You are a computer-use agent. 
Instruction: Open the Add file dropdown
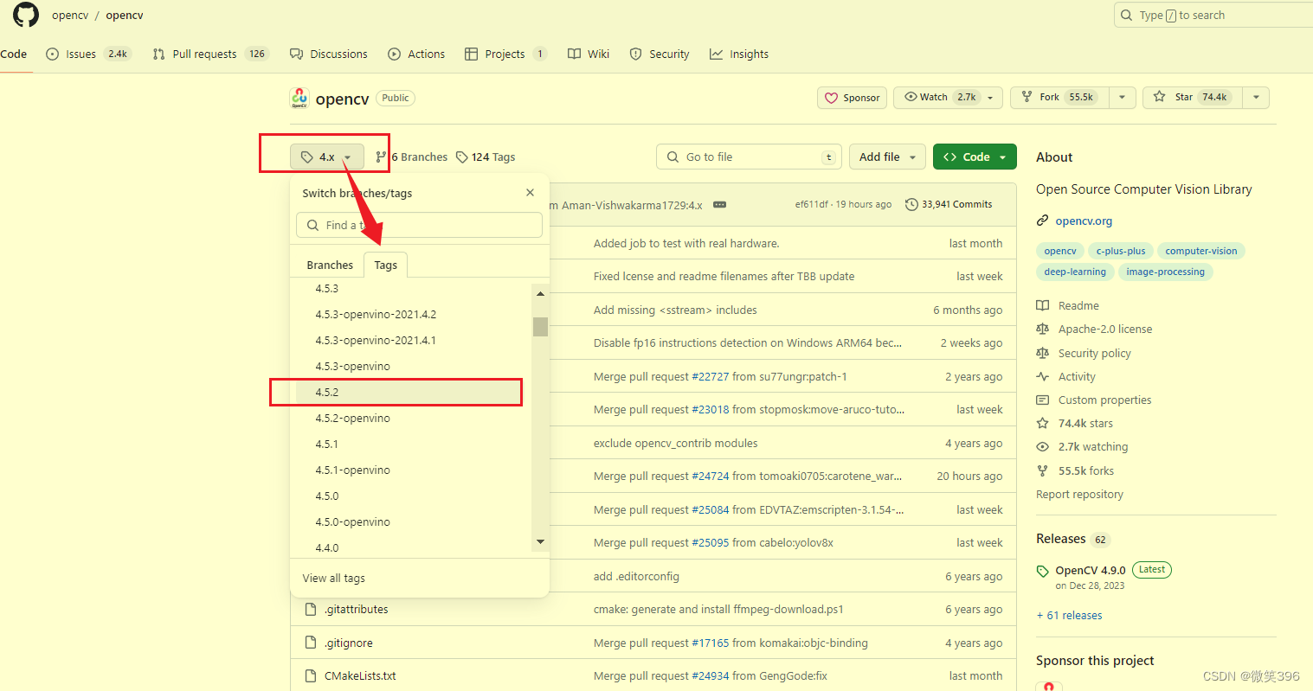(x=887, y=157)
